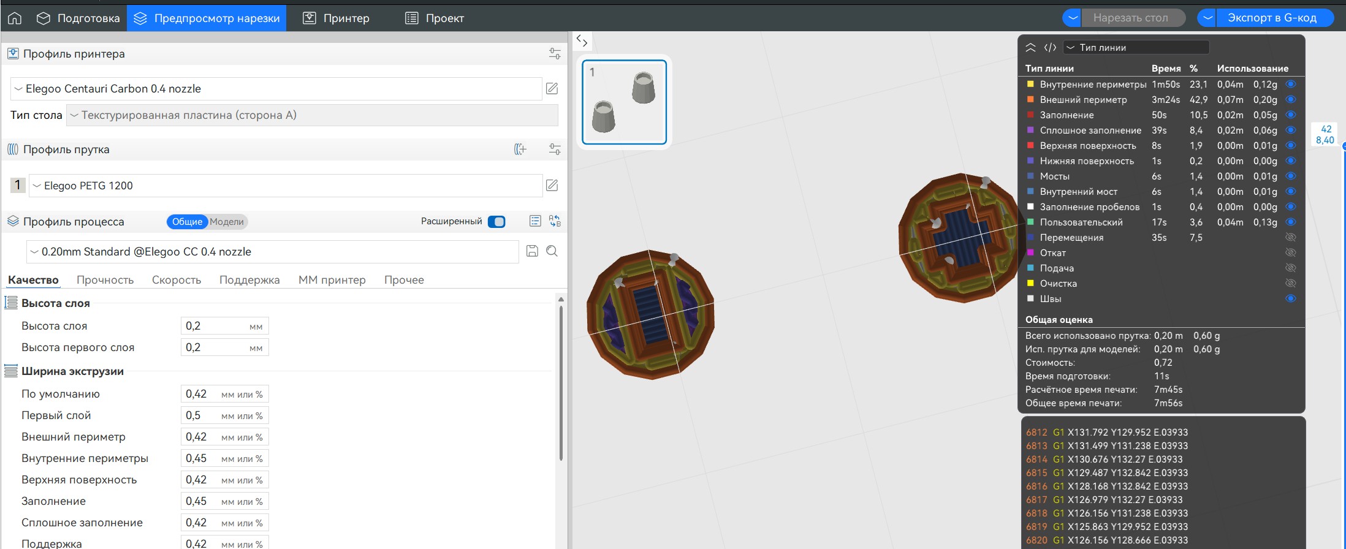Edit the Elegoo PETG filament preset
This screenshot has width=1346, height=549.
pos(552,186)
